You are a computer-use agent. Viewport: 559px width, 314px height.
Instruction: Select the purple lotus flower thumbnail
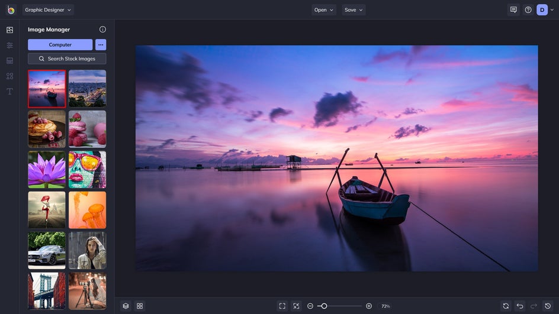click(47, 170)
